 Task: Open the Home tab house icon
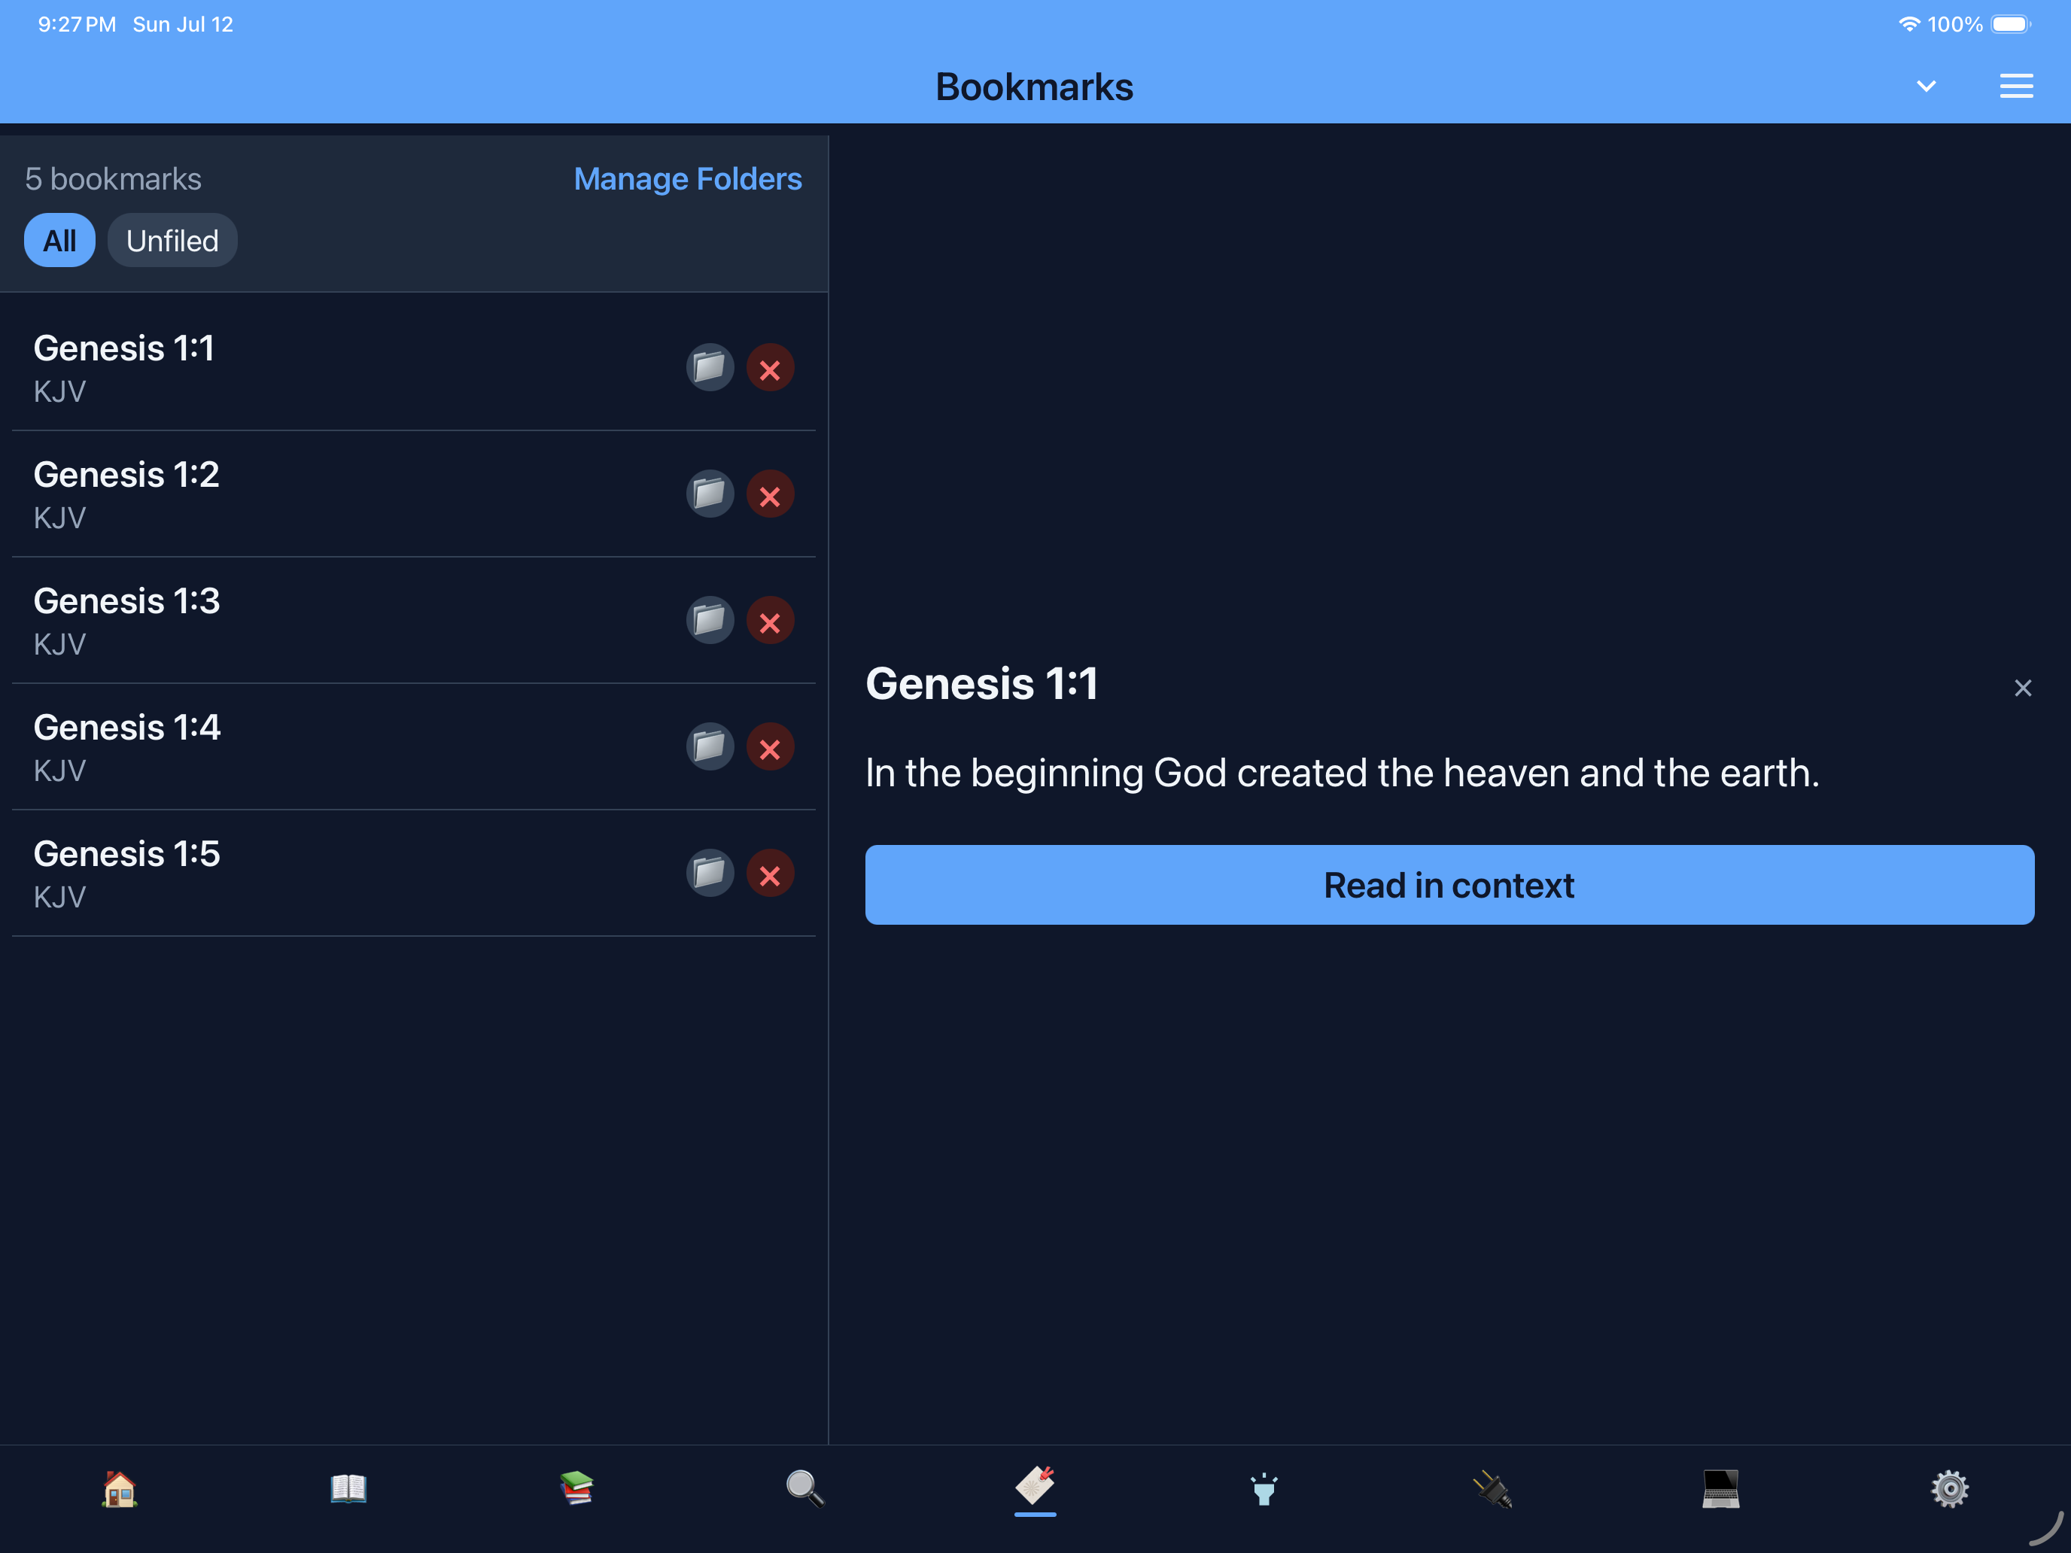coord(120,1488)
